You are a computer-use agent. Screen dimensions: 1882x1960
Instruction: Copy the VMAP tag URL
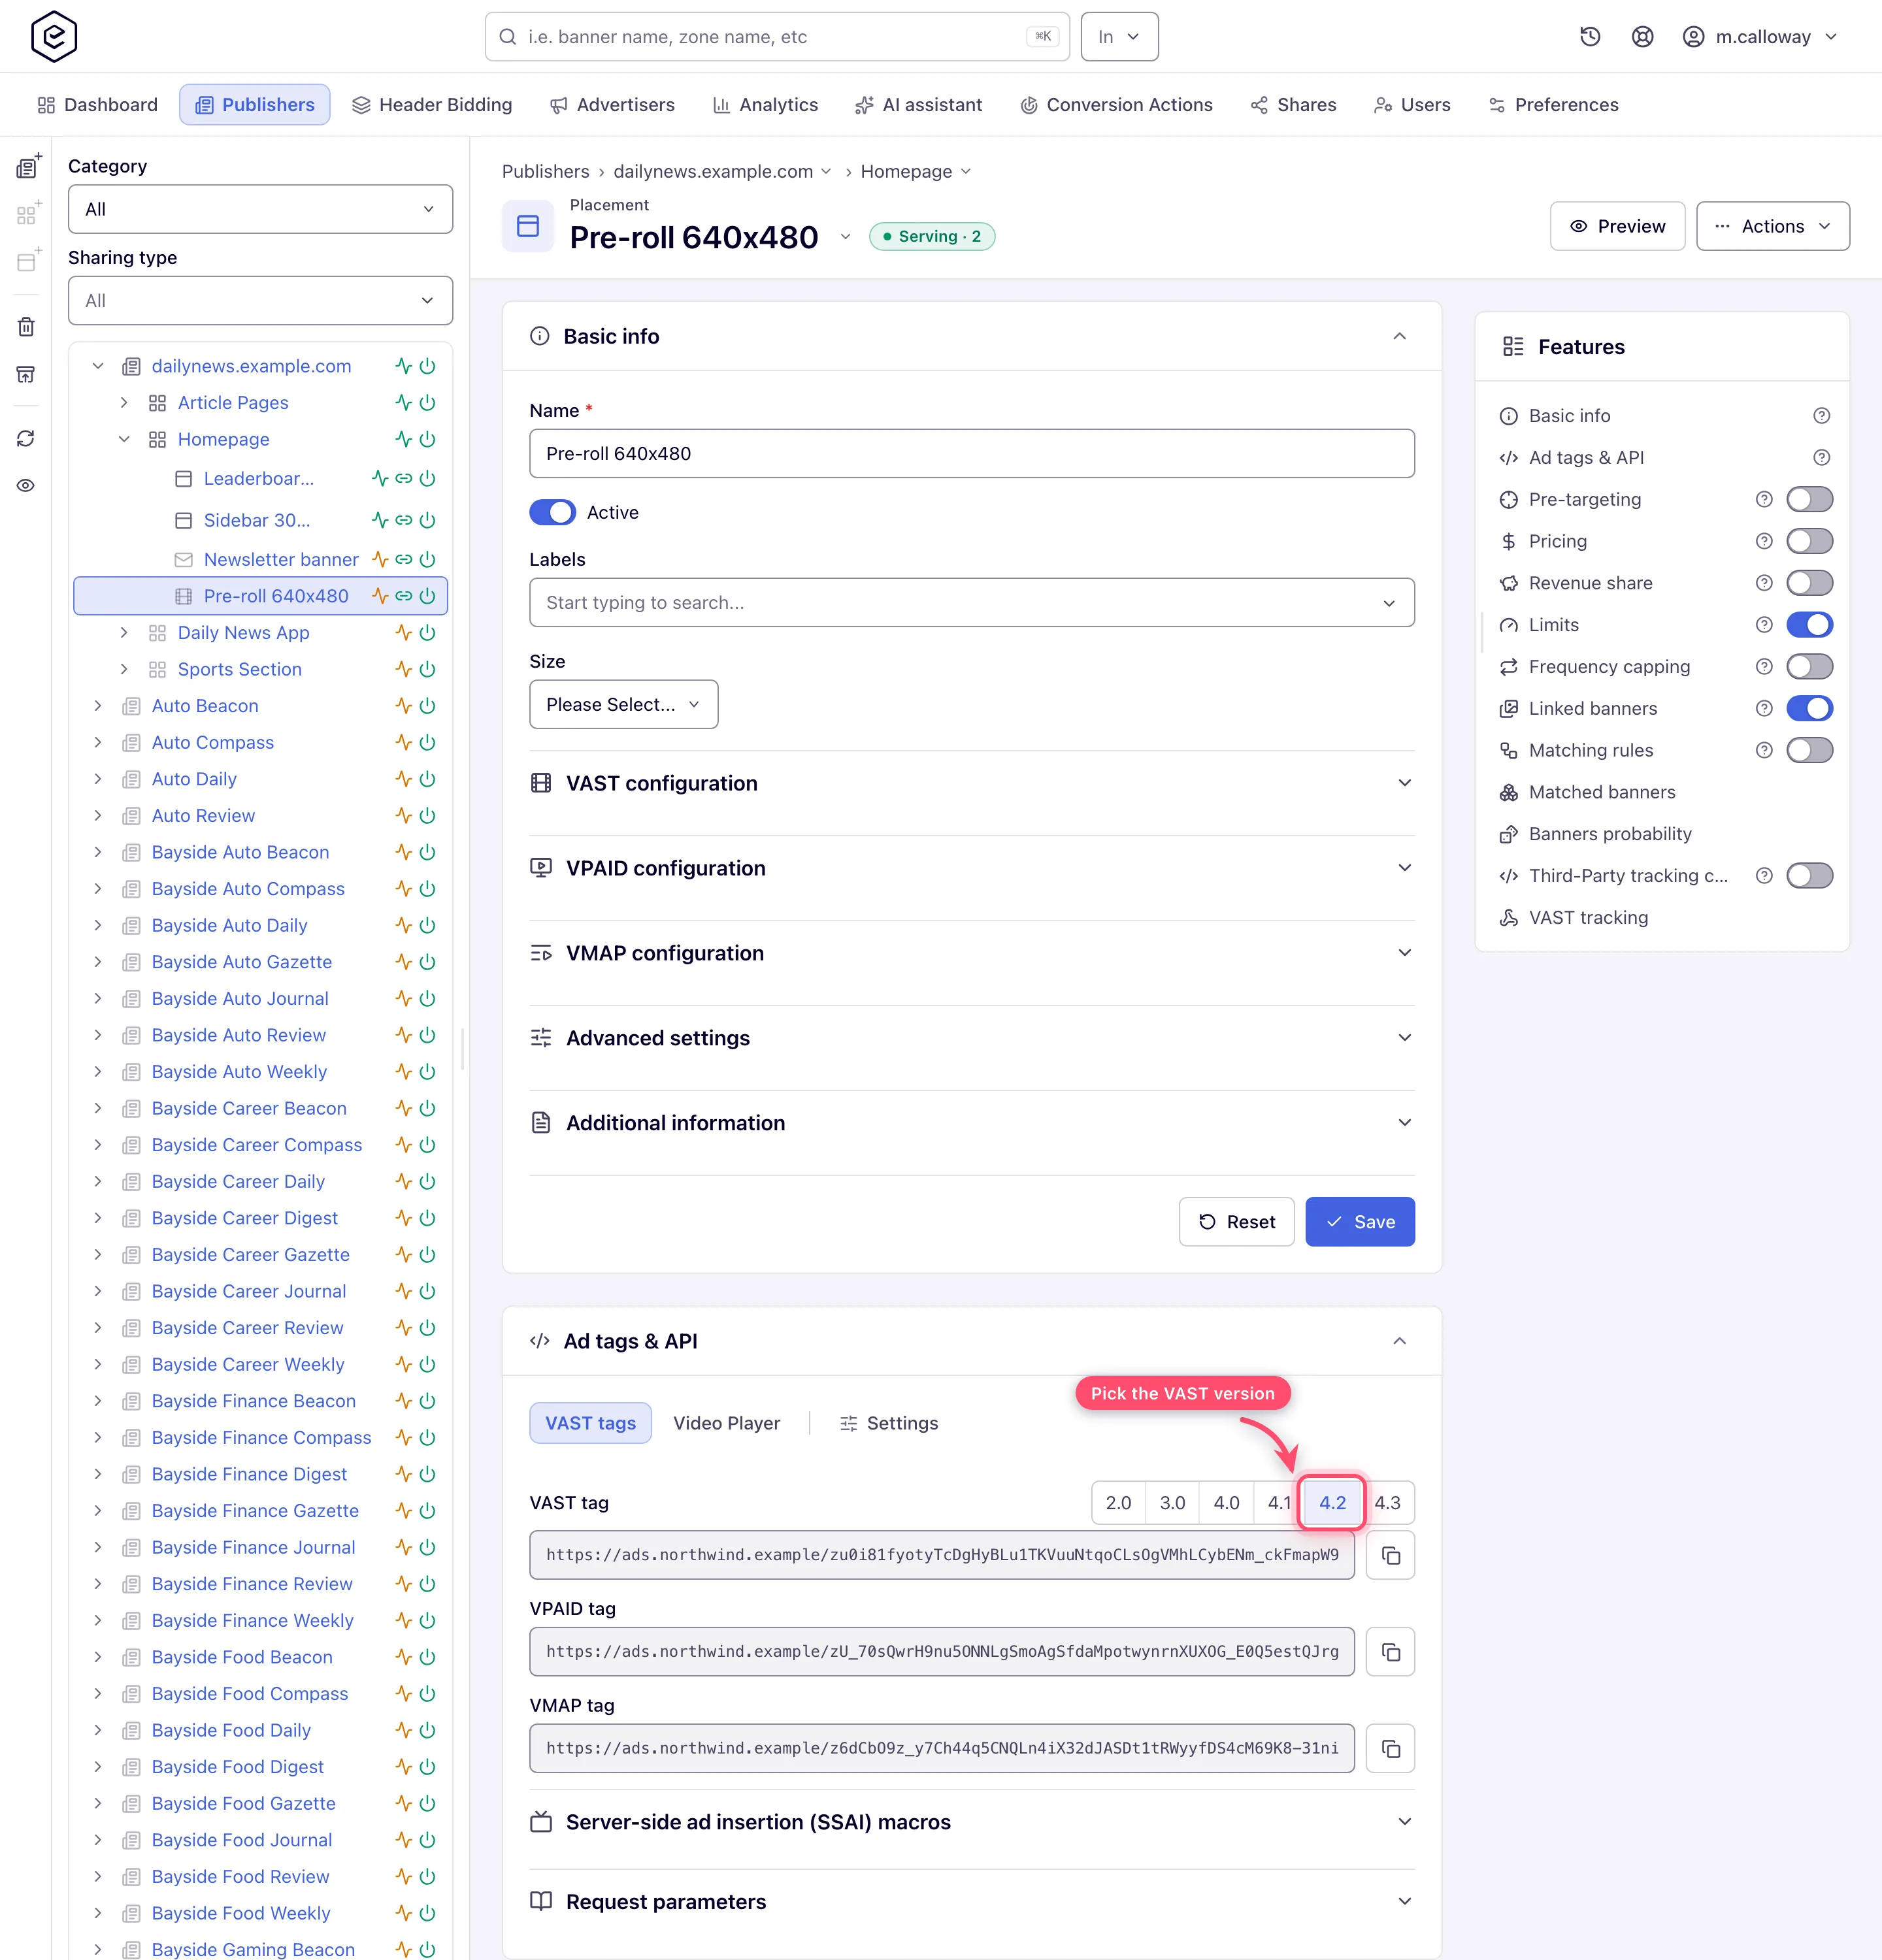(1390, 1748)
